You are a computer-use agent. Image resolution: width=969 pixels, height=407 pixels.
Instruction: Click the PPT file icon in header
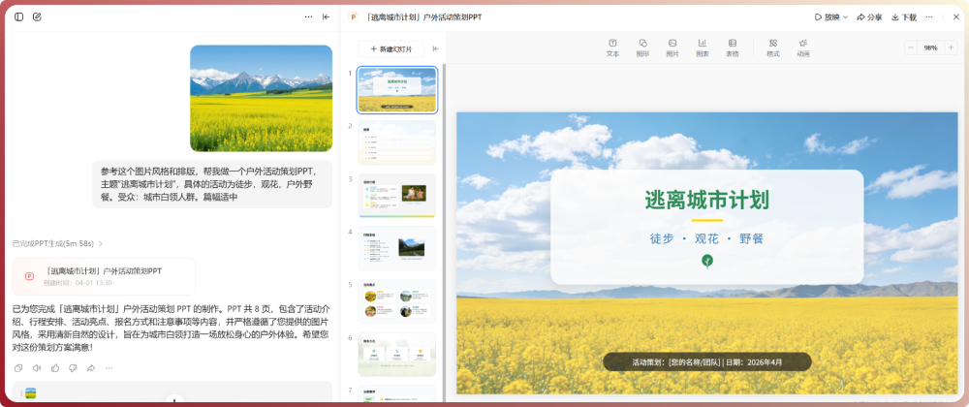pyautogui.click(x=353, y=17)
